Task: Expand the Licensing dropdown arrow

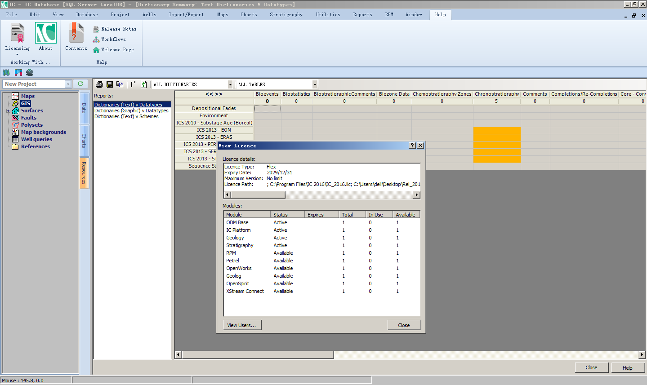Action: click(x=18, y=55)
